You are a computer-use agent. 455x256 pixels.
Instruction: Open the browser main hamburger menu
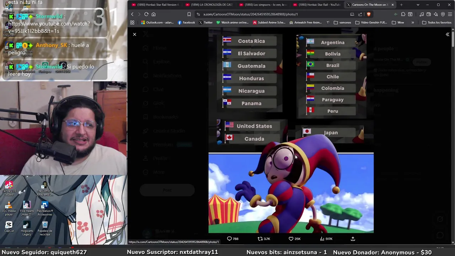[450, 14]
